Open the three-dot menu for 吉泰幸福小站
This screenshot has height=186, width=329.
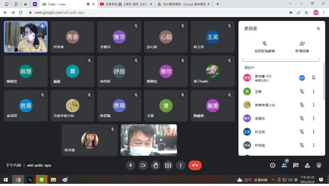(313, 105)
